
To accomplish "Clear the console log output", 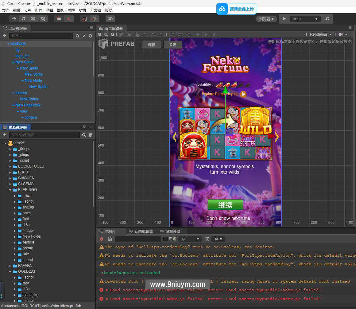I will click(102, 239).
